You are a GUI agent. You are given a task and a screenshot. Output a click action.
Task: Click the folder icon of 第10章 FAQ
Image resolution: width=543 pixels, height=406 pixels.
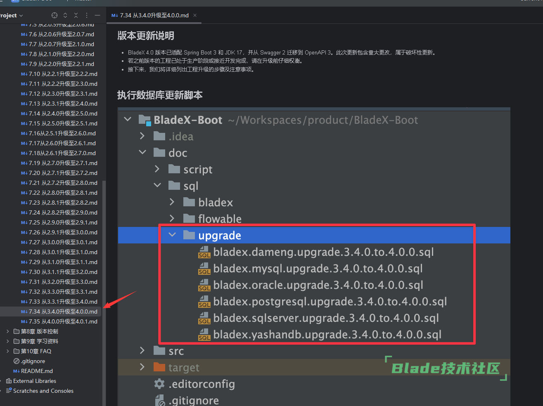pos(17,351)
